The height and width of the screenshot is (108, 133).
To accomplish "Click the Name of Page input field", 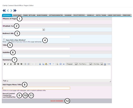I will pyautogui.click(x=36, y=22).
